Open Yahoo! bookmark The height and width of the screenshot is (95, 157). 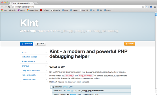point(21,10)
